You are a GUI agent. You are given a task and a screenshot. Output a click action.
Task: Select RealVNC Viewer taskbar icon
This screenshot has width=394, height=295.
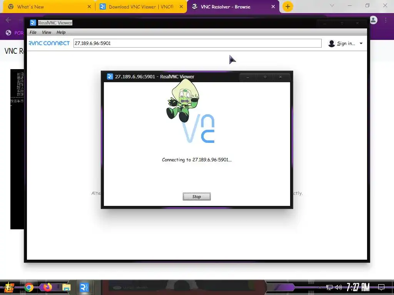tap(84, 287)
